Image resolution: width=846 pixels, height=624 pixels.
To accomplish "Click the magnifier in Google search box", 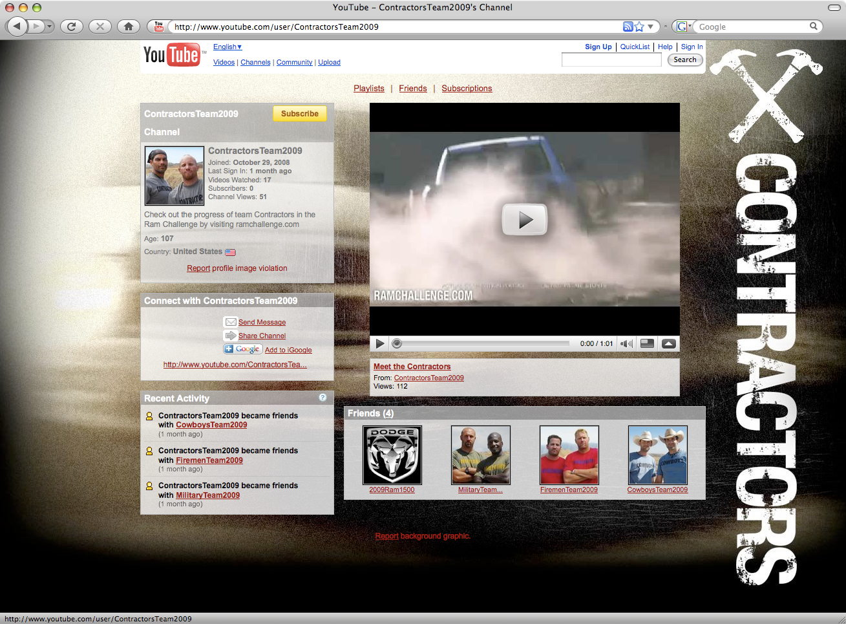I will tap(814, 27).
